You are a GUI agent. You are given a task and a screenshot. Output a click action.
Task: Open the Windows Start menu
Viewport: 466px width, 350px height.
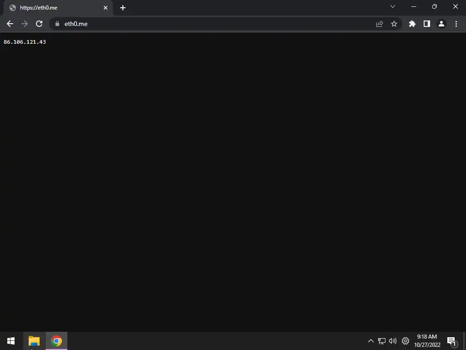(x=11, y=341)
